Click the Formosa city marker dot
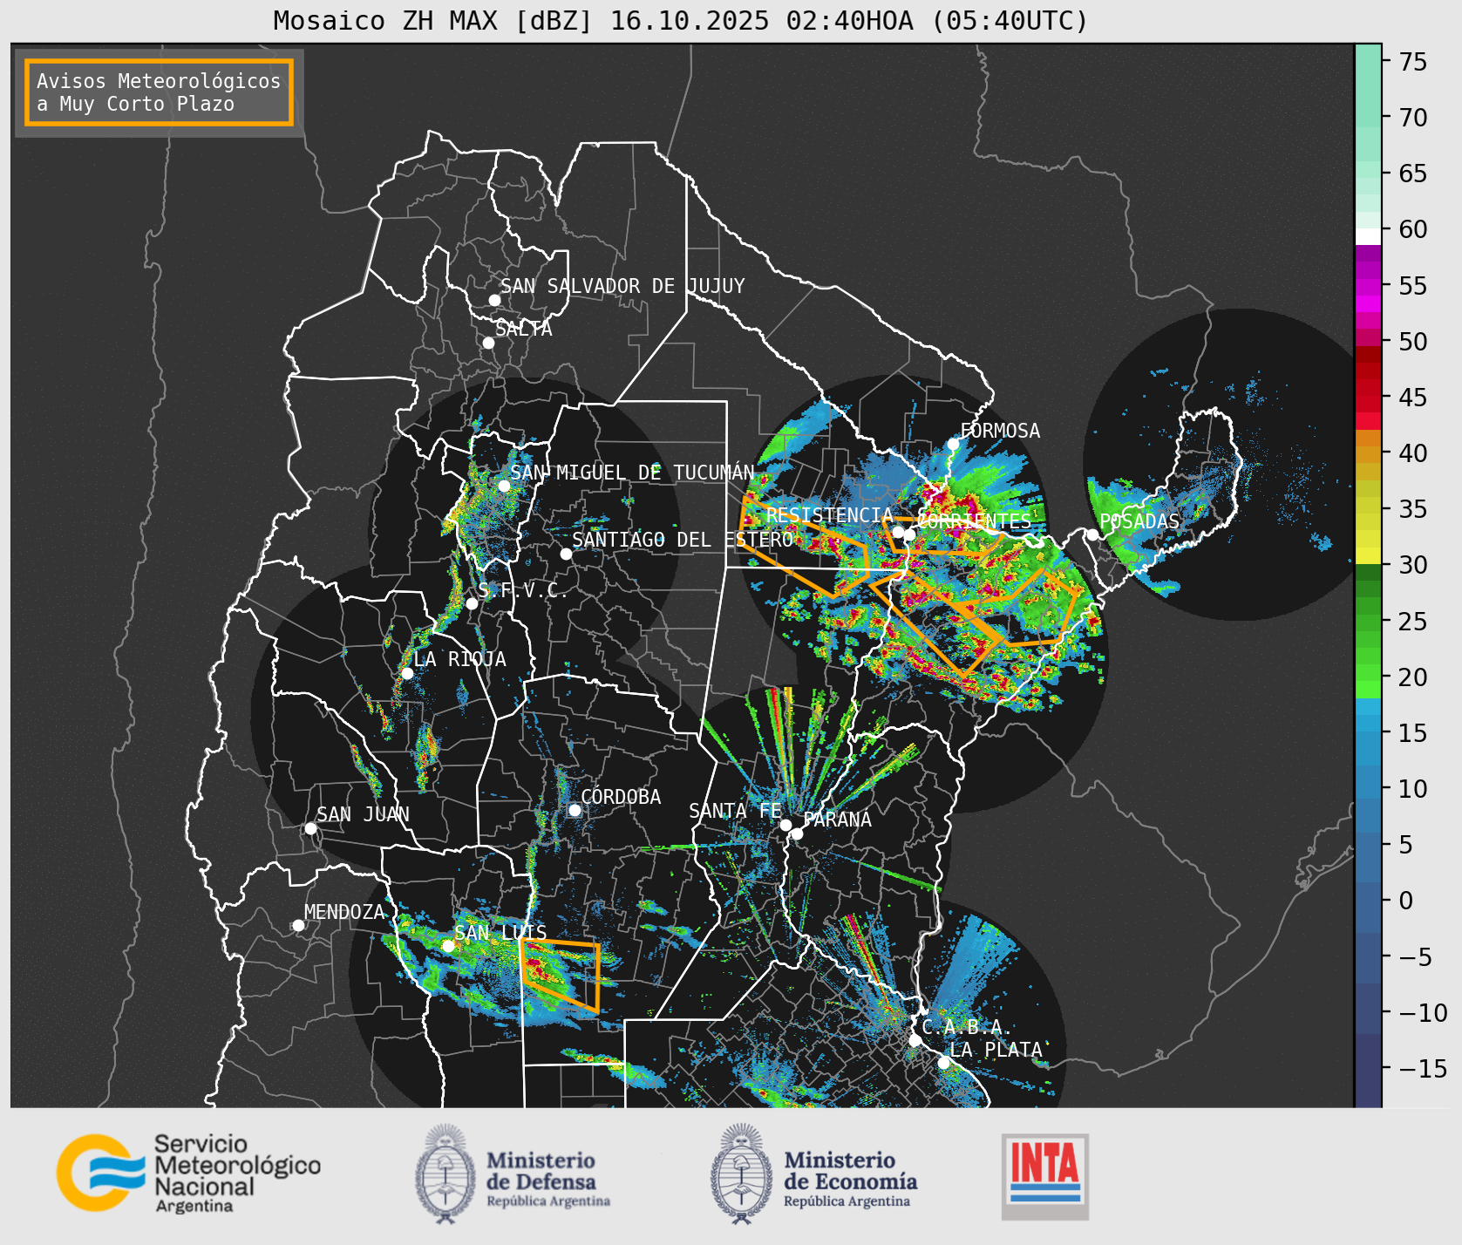 pyautogui.click(x=954, y=444)
